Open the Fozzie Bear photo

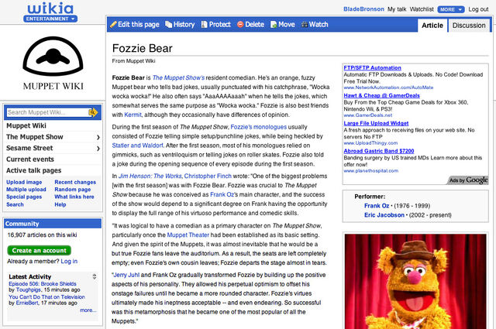pos(415,281)
